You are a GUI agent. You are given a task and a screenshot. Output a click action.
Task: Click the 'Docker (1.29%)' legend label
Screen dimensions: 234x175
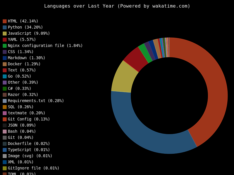click(24, 64)
